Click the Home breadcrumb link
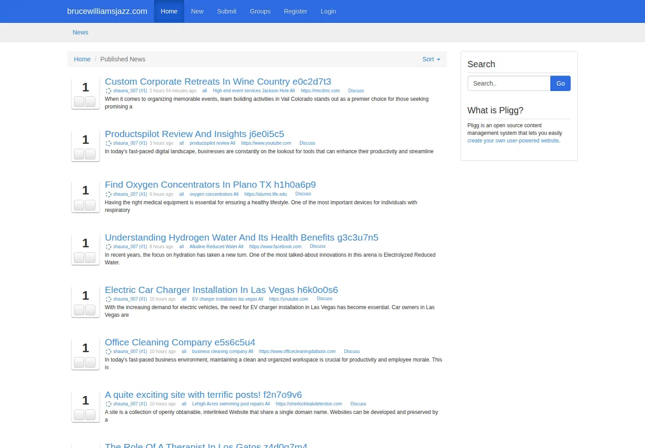This screenshot has width=645, height=448. coord(82,59)
